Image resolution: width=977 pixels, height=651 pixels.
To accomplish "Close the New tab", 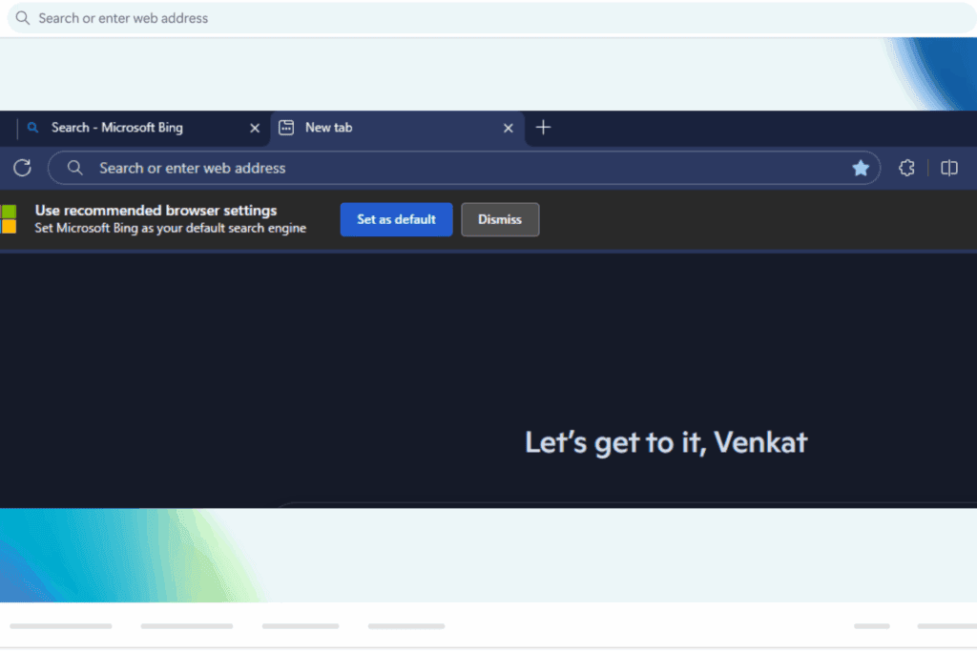I will click(508, 127).
